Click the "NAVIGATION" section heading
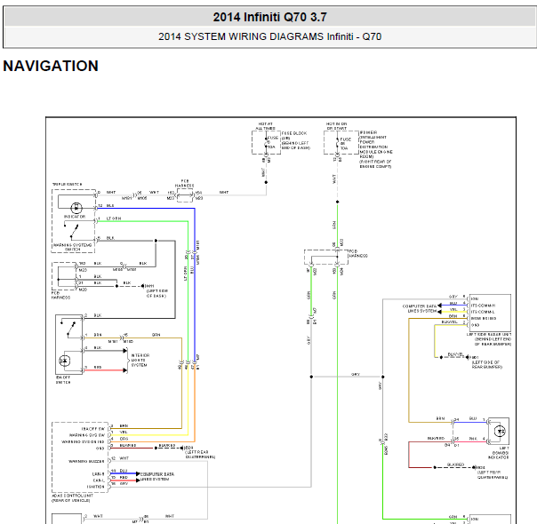Image resolution: width=537 pixels, height=524 pixels. (x=51, y=66)
